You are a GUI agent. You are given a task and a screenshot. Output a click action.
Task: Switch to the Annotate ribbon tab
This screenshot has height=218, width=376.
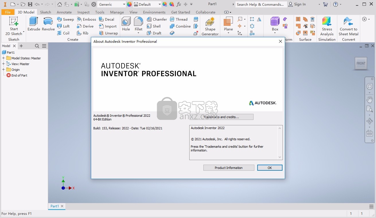click(x=64, y=12)
